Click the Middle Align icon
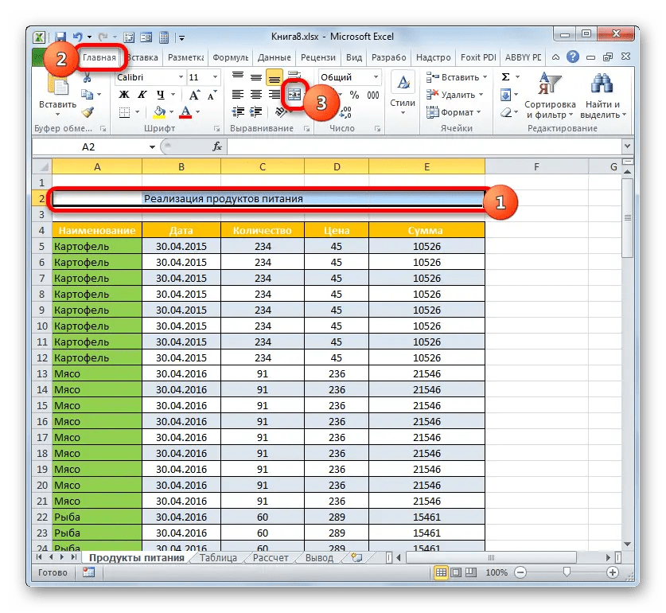 click(255, 77)
